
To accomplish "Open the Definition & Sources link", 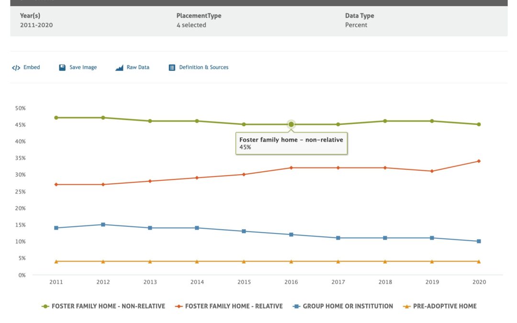I will [203, 67].
